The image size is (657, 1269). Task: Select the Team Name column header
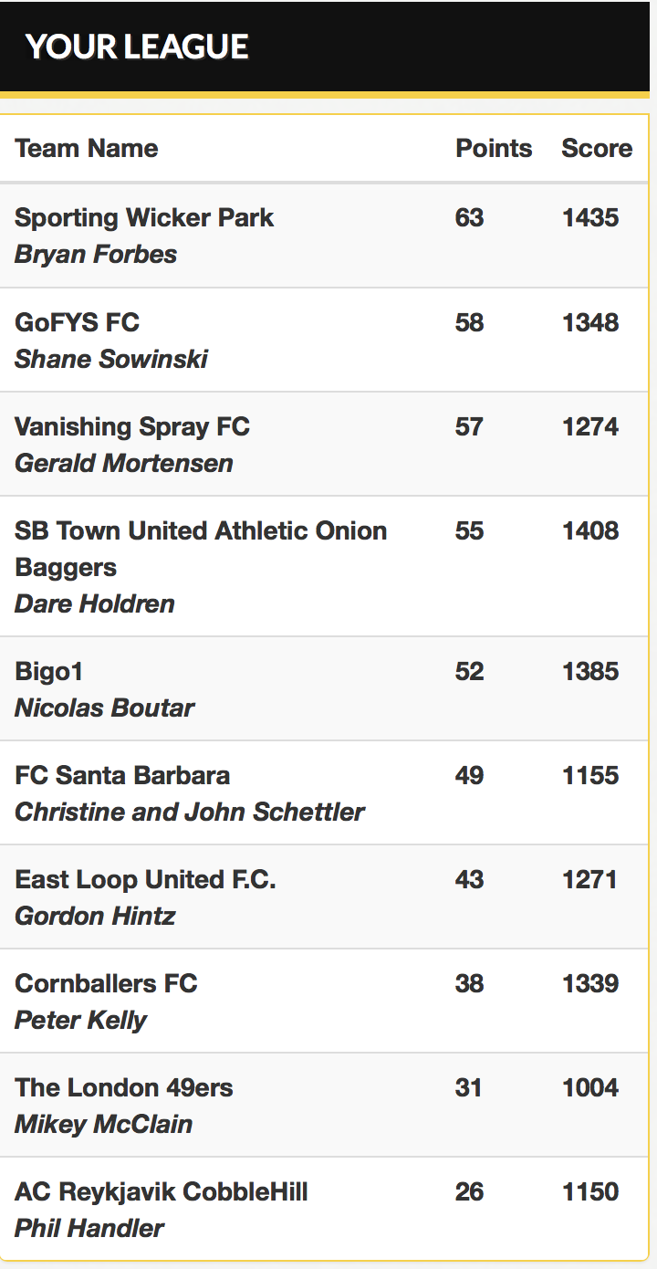pos(87,148)
